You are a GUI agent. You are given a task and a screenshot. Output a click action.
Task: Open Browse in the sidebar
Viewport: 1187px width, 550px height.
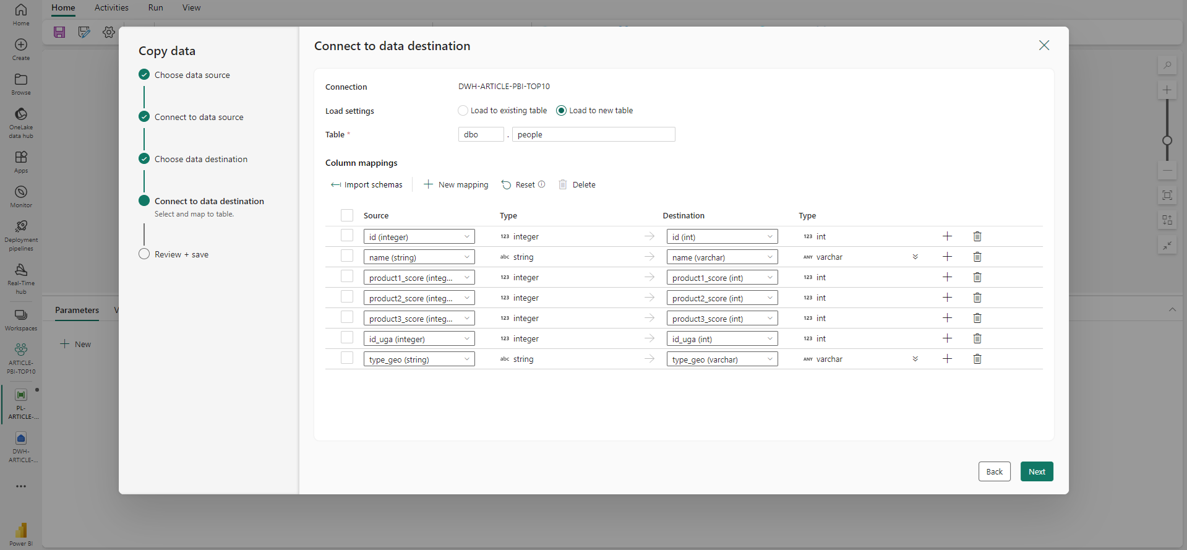21,84
